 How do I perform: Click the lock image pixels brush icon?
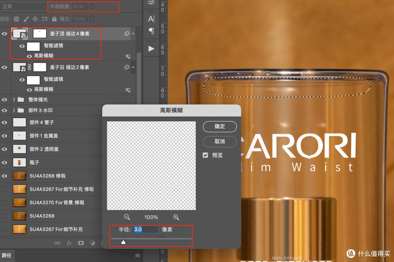pos(26,19)
